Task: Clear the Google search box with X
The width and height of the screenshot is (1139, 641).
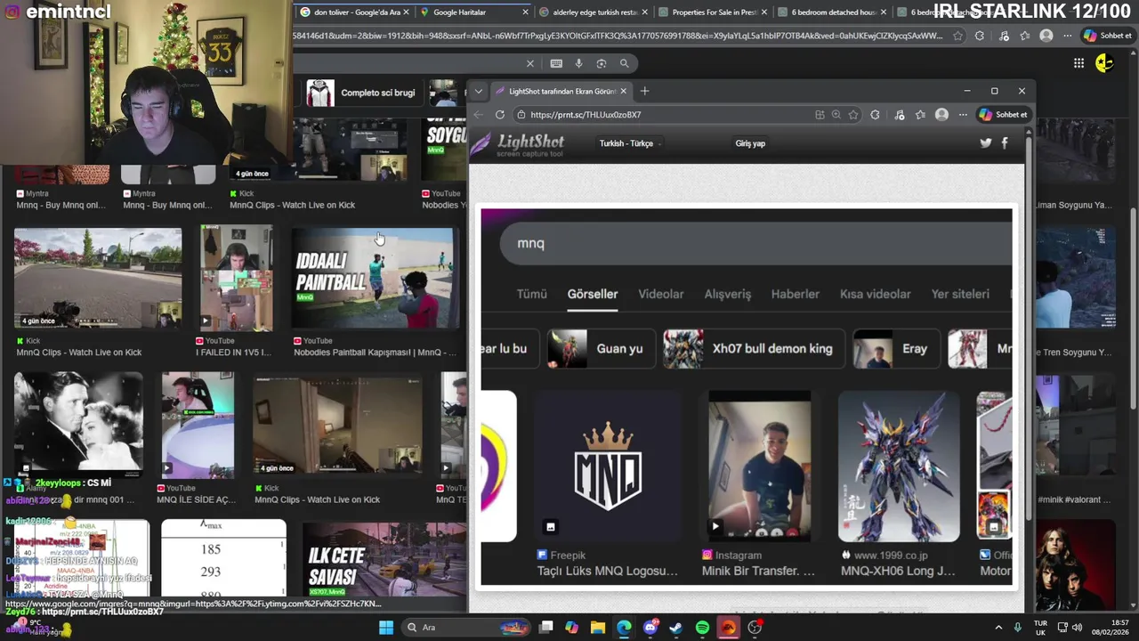Action: pyautogui.click(x=530, y=63)
